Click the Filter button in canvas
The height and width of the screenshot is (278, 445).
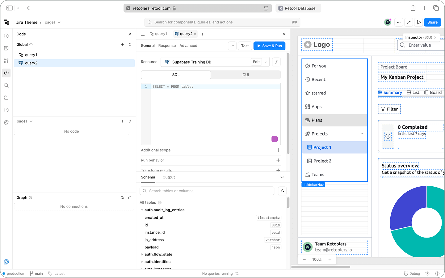[x=389, y=109]
